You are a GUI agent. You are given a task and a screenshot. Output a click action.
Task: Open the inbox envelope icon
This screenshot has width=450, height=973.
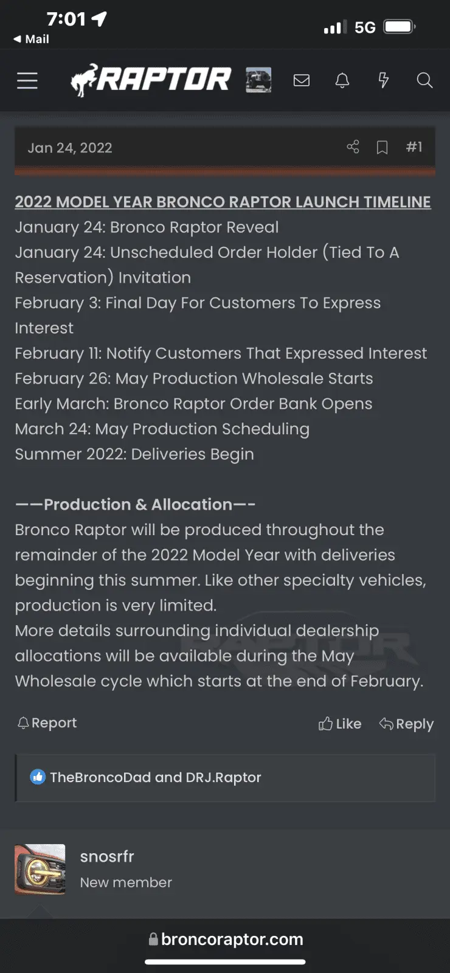302,80
